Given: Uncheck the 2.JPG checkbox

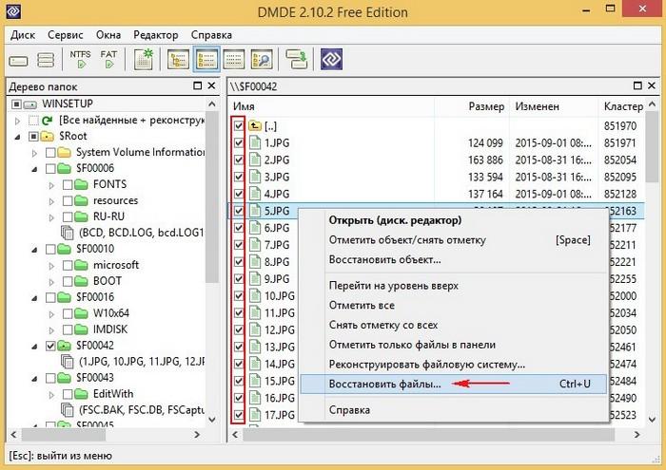Looking at the screenshot, I should [x=239, y=160].
